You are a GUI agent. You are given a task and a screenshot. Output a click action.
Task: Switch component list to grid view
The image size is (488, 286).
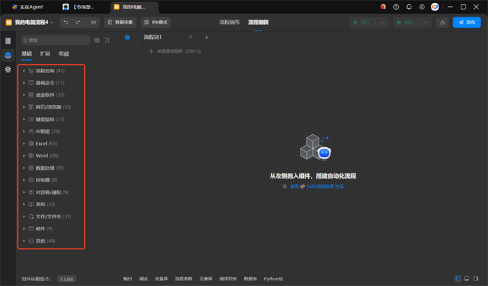[97, 40]
